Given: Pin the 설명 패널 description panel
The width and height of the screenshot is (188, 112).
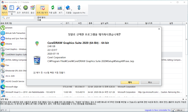Looking at the screenshot, I should click(x=183, y=99).
